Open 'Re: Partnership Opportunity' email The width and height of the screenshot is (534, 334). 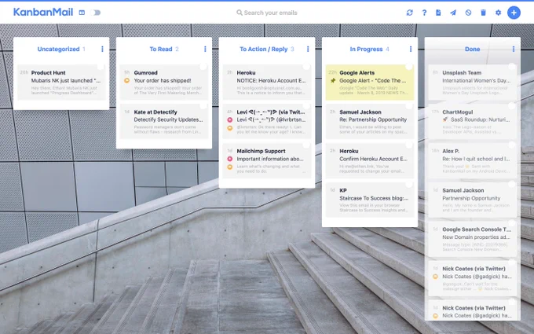[370, 121]
